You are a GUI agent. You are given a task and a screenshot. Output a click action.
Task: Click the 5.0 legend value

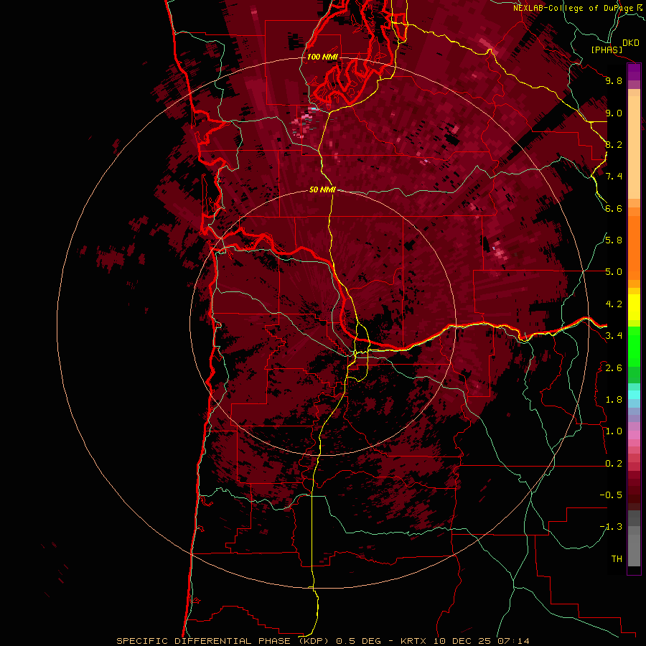pyautogui.click(x=614, y=272)
